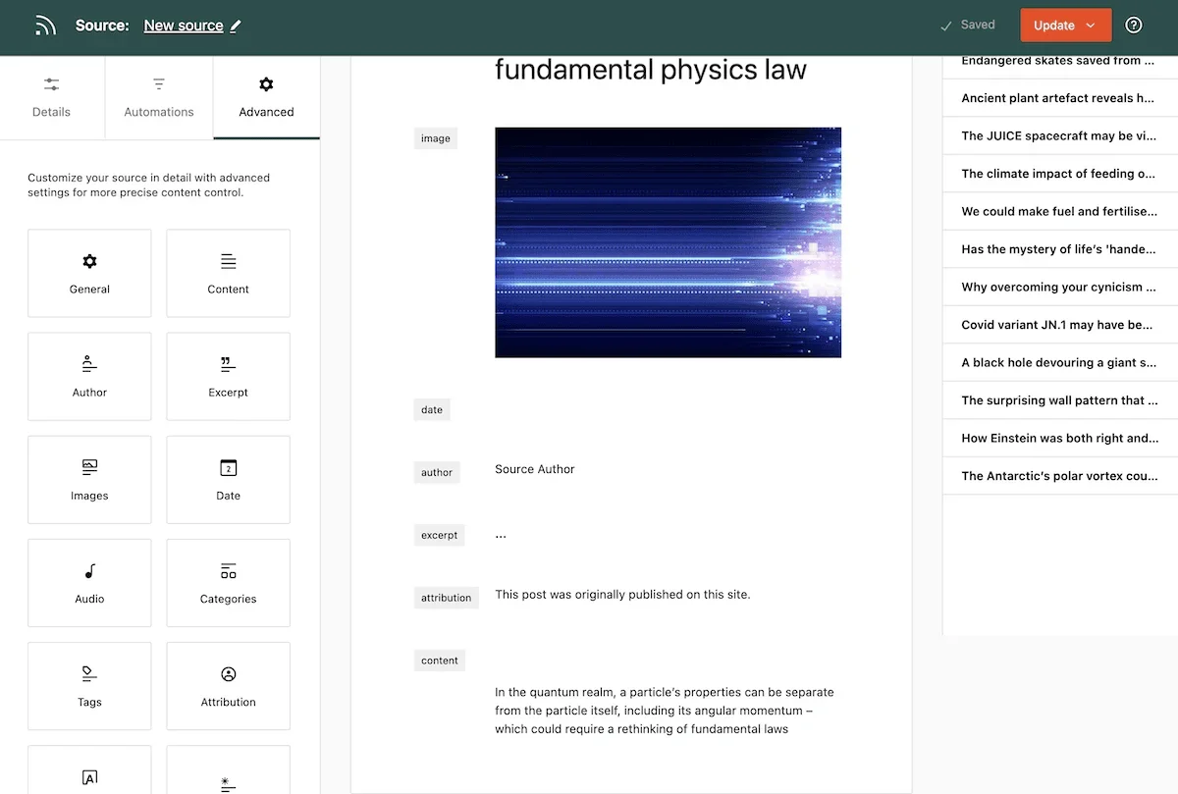Switch to the Details tab
This screenshot has width=1178, height=794.
[x=51, y=97]
